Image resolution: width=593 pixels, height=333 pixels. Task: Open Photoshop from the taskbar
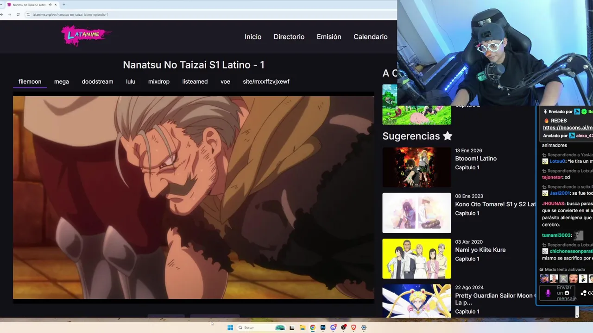pyautogui.click(x=323, y=327)
